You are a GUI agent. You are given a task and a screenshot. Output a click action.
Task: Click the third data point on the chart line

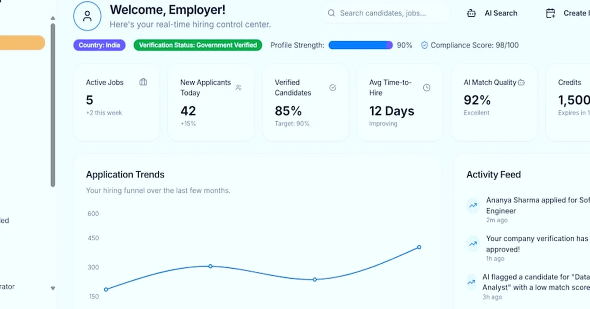click(x=315, y=279)
